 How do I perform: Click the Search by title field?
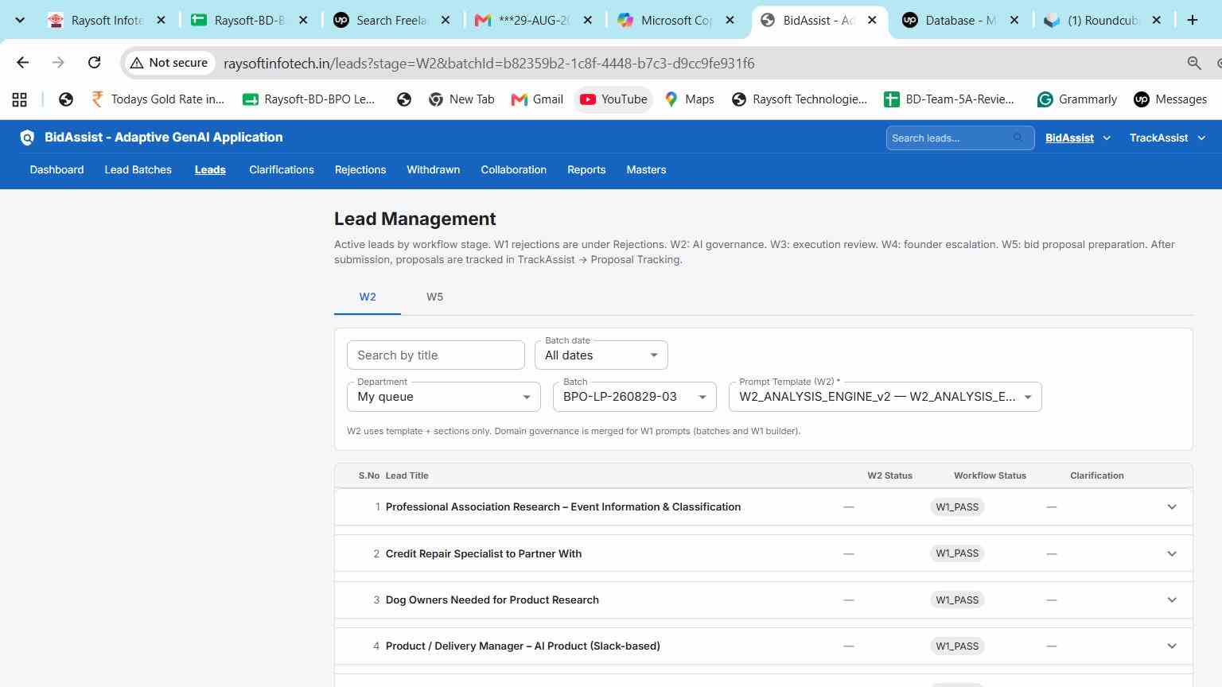[x=436, y=355]
